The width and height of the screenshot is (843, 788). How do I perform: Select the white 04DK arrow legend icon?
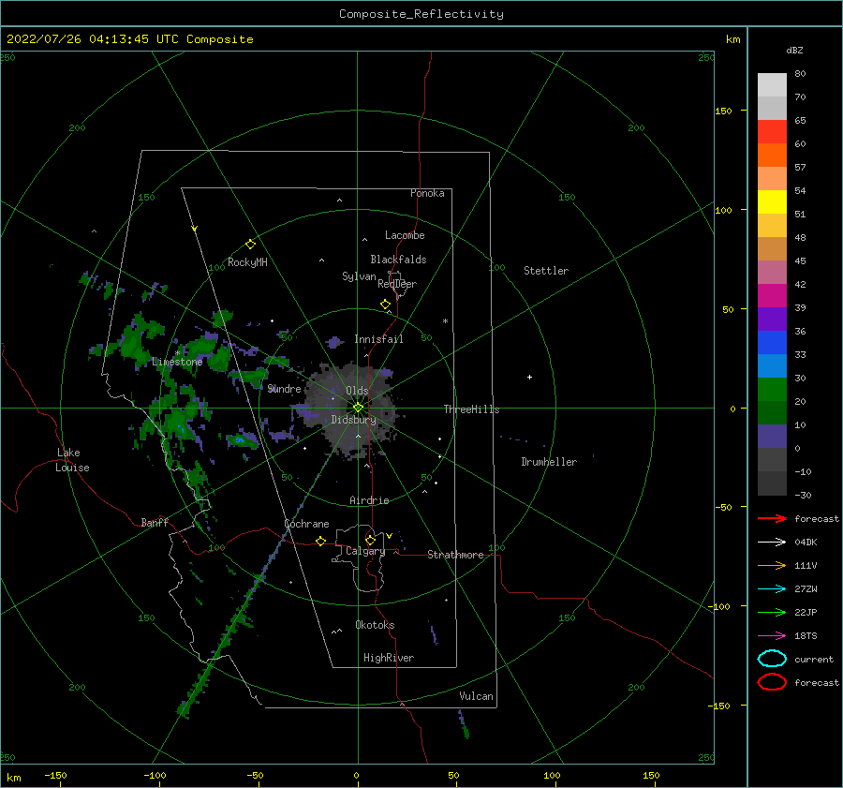[x=772, y=542]
